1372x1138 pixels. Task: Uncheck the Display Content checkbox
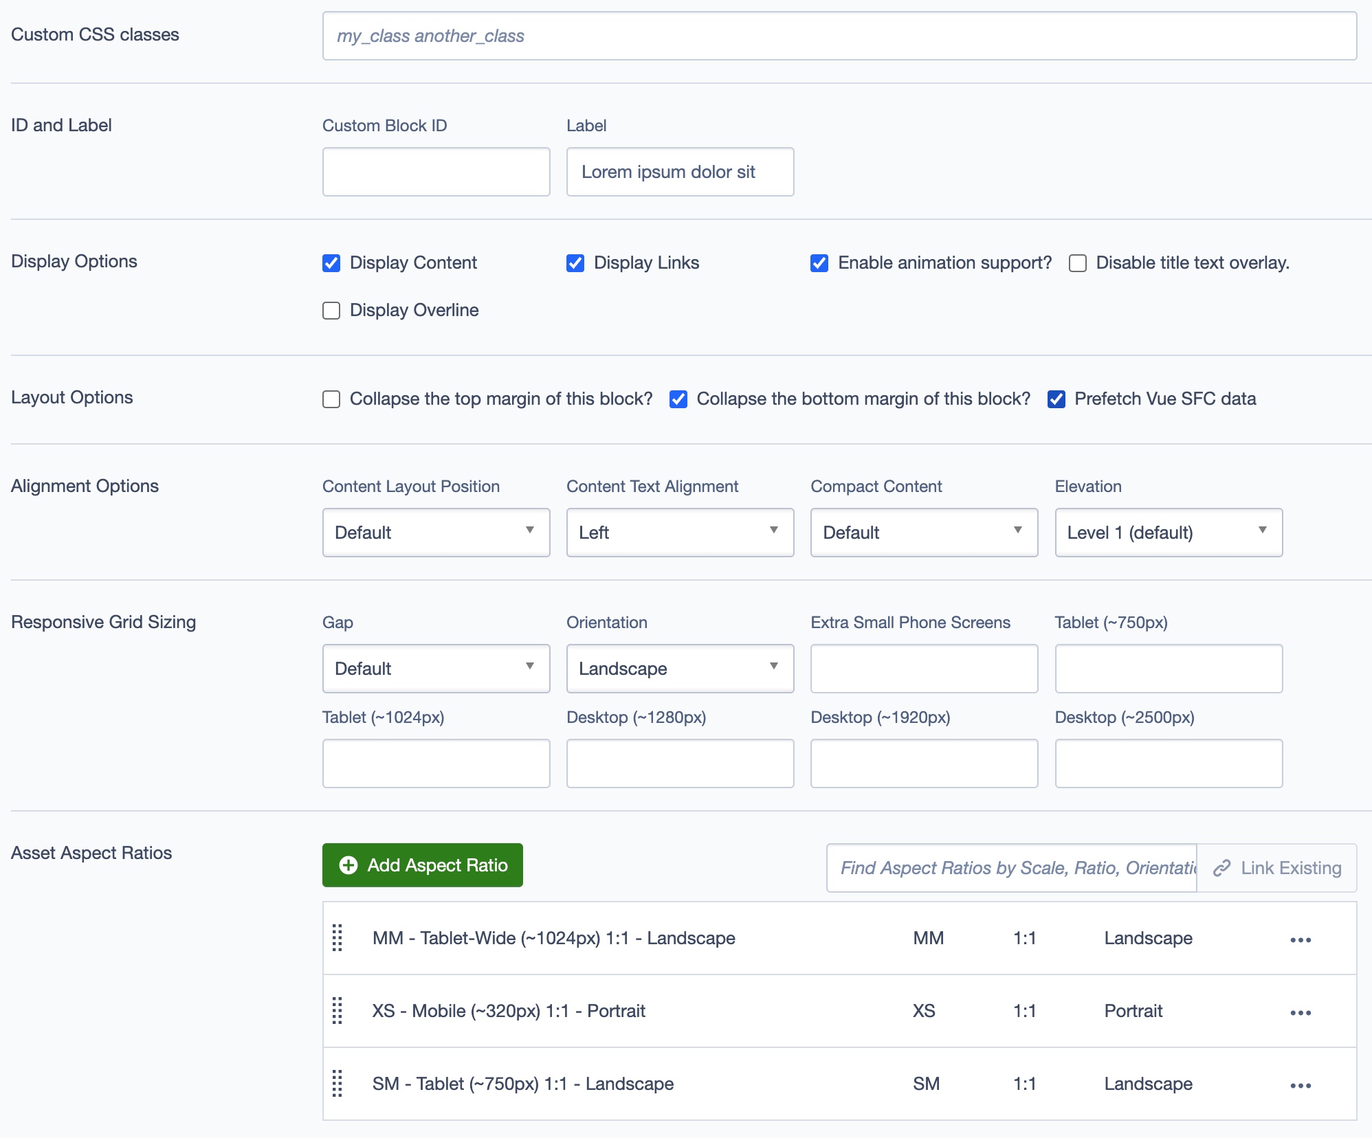click(x=331, y=263)
